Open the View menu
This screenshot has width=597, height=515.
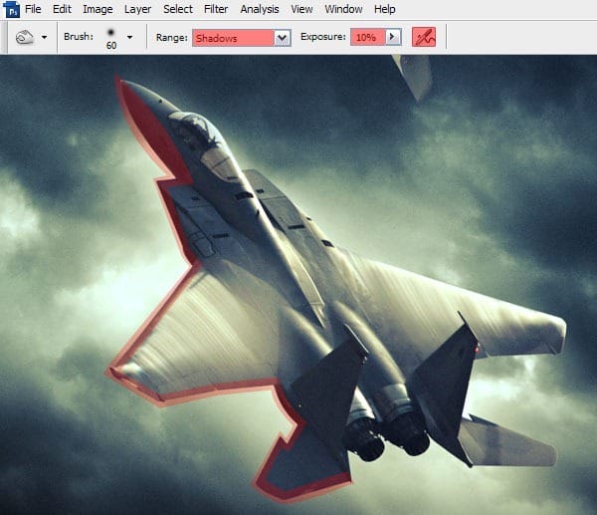click(301, 9)
